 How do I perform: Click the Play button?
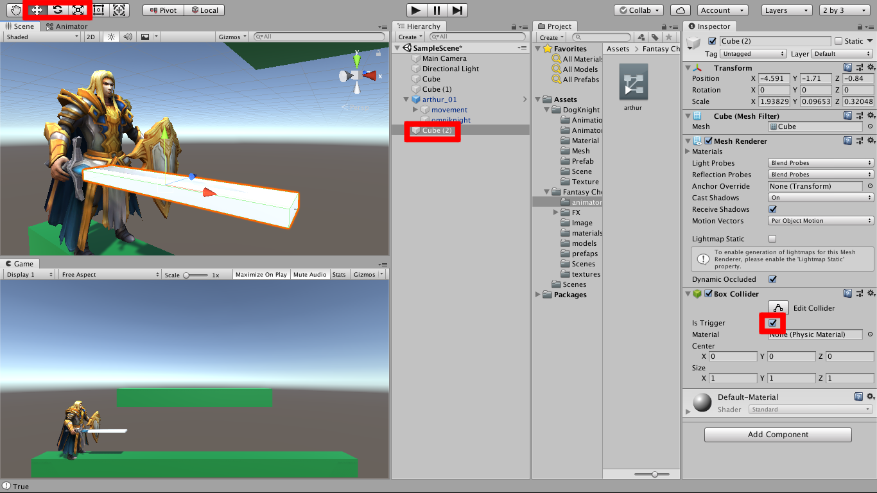pyautogui.click(x=416, y=10)
